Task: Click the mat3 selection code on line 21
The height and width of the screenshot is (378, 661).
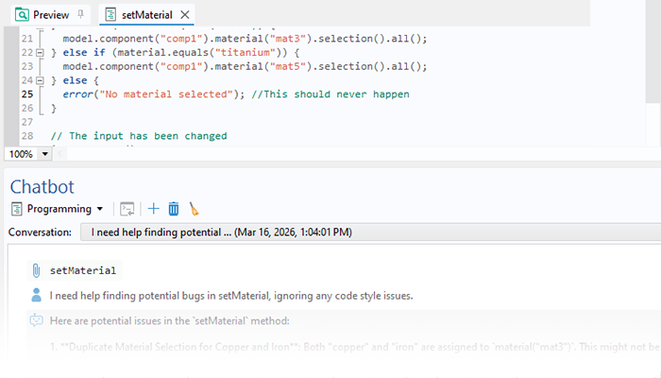Action: (x=245, y=39)
